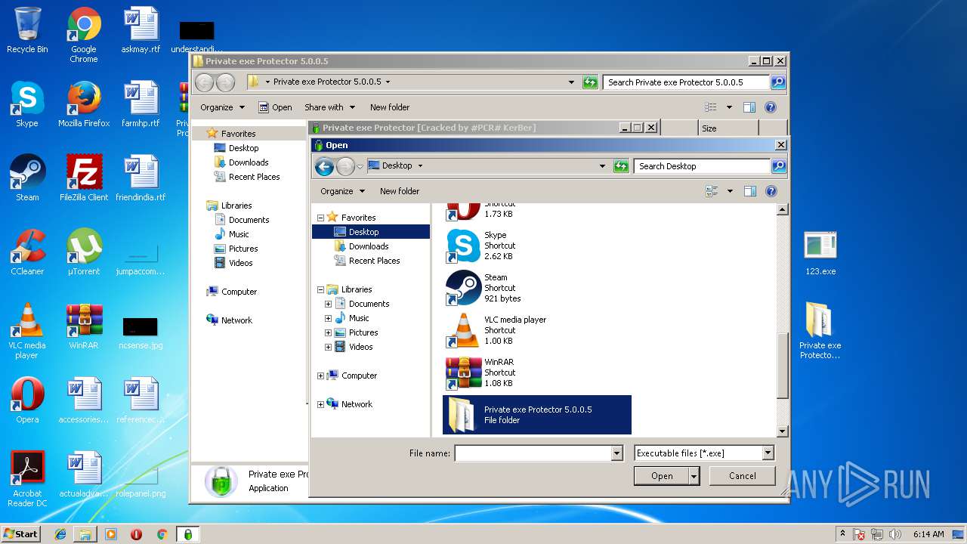The height and width of the screenshot is (544, 967).
Task: Open Internet Explorer from the taskbar
Action: 60,534
